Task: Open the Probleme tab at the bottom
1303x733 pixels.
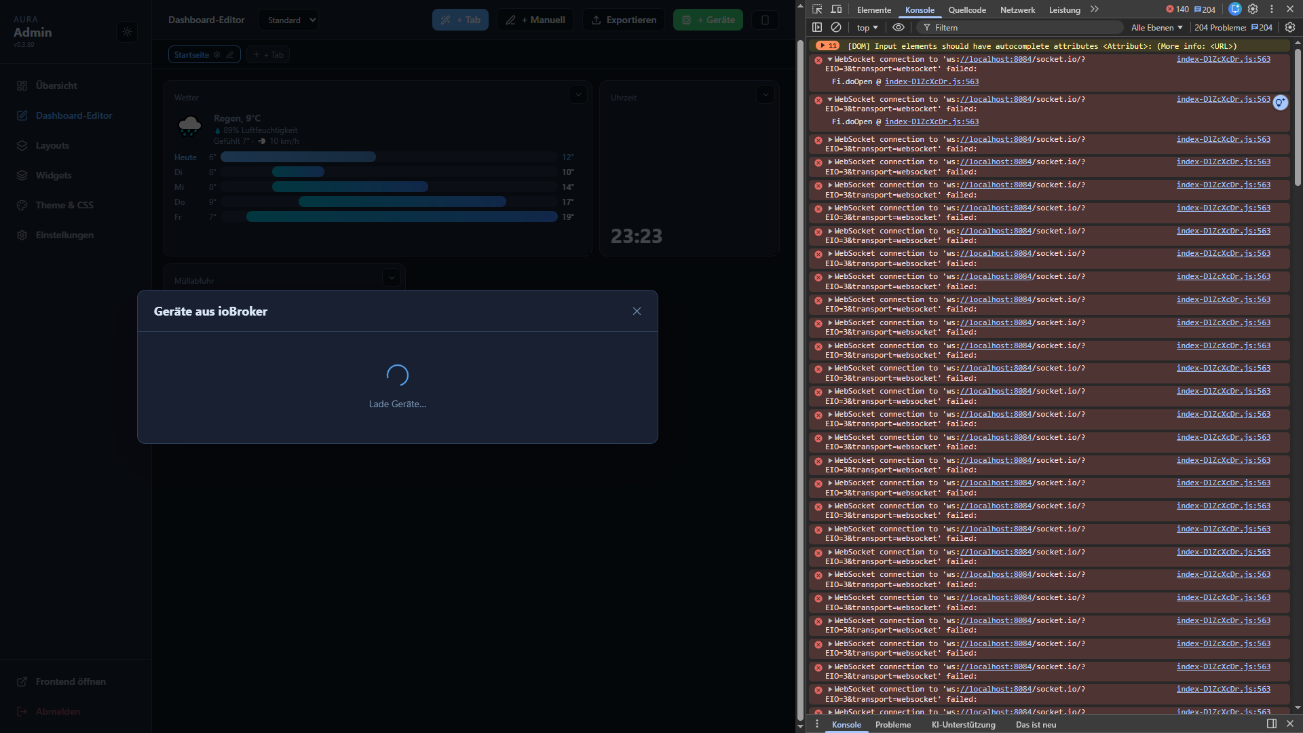Action: pos(893,724)
